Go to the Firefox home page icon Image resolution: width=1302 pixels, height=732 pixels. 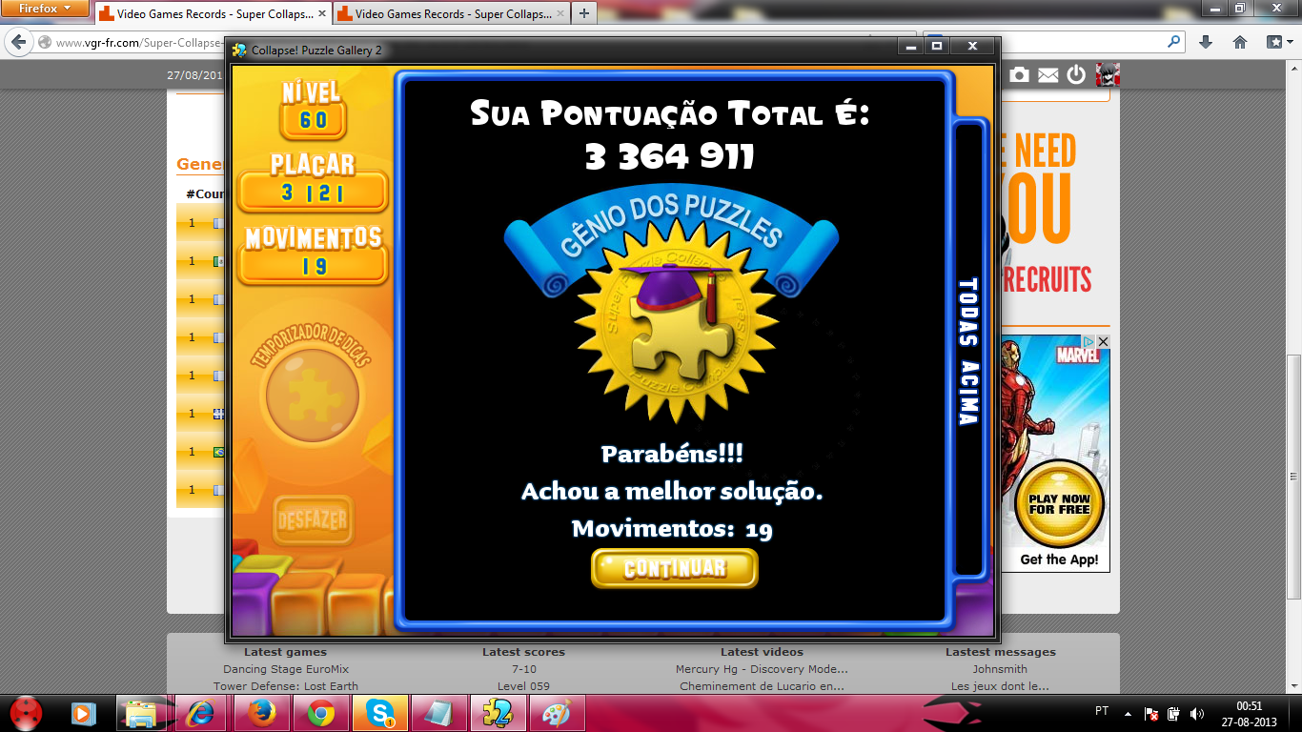1240,42
